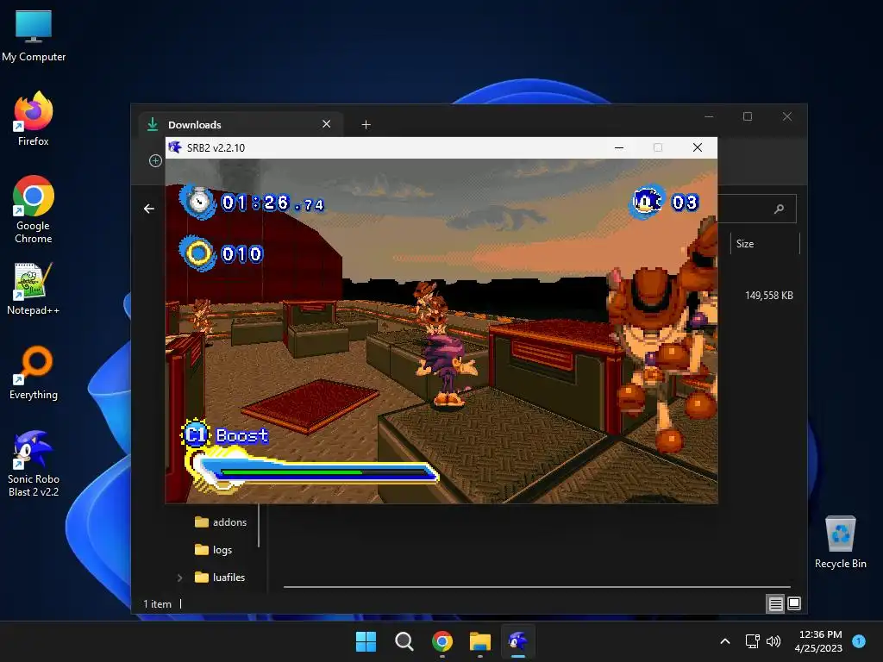Image resolution: width=883 pixels, height=662 pixels.
Task: Launch Everything search desktop shortcut
Action: click(x=34, y=372)
